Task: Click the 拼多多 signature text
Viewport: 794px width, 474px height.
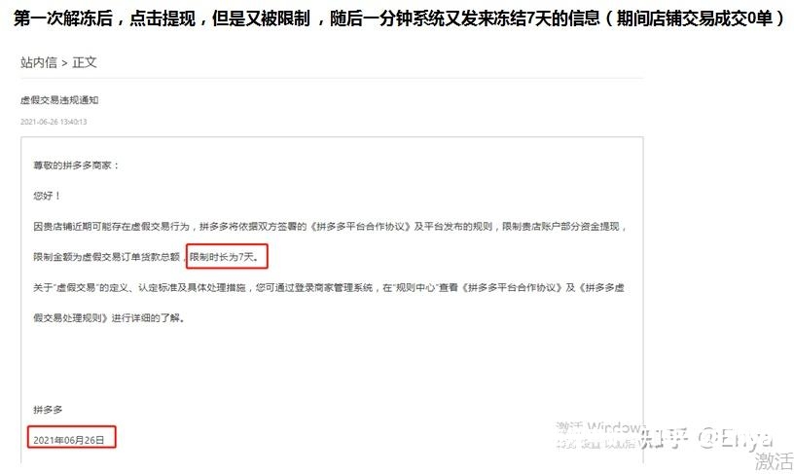Action: (x=48, y=409)
